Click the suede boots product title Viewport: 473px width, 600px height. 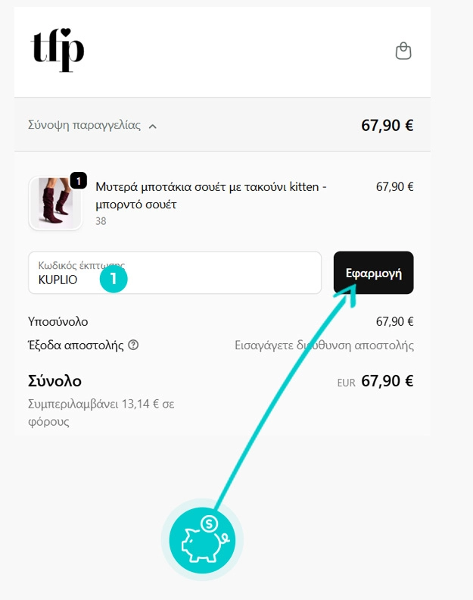pos(210,195)
